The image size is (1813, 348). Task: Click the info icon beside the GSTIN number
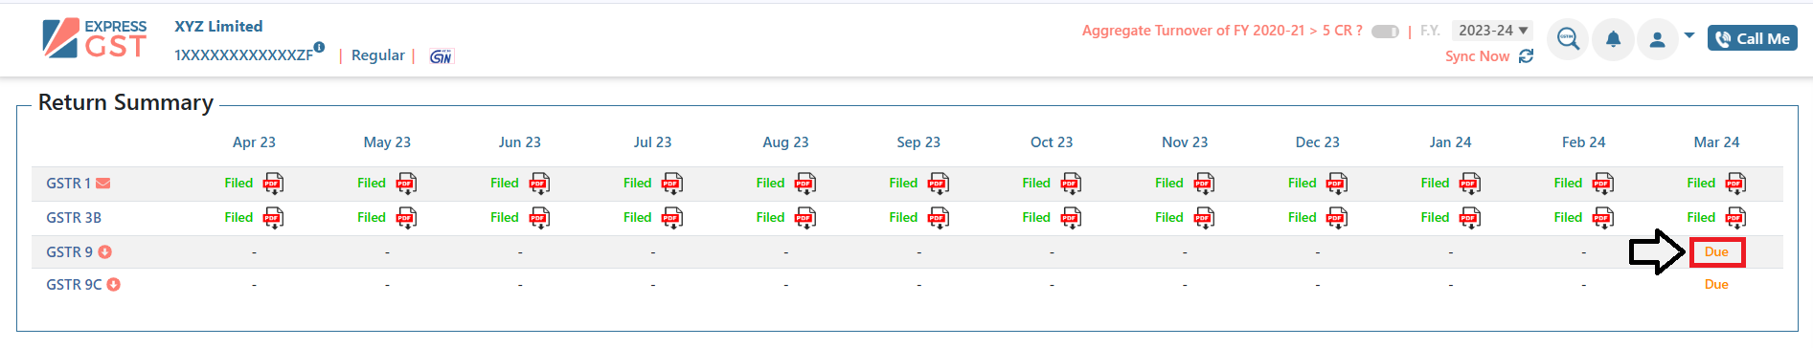coord(319,47)
